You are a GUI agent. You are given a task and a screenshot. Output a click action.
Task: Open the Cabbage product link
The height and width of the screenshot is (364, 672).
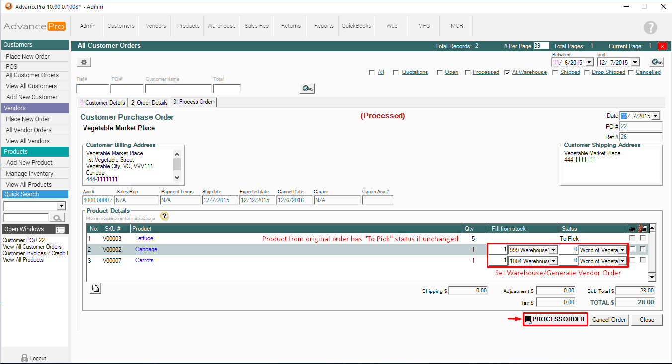click(146, 249)
